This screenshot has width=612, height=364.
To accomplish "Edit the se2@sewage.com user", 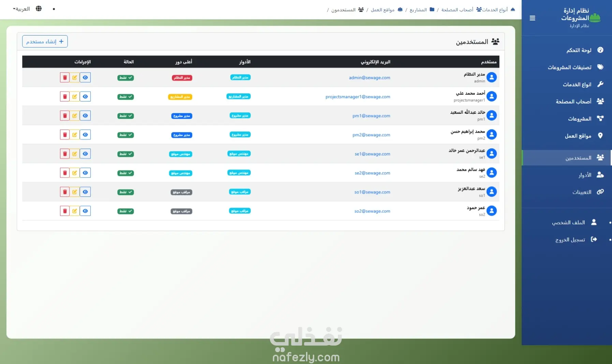I will tap(75, 173).
